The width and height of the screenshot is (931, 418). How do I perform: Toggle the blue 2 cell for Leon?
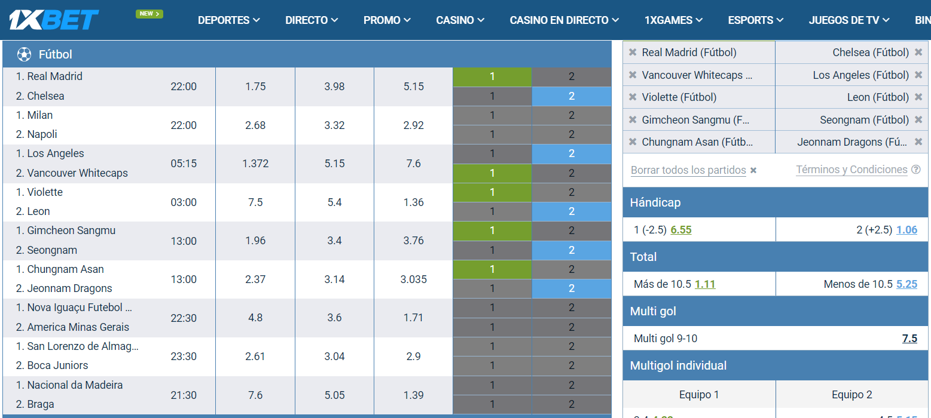572,211
